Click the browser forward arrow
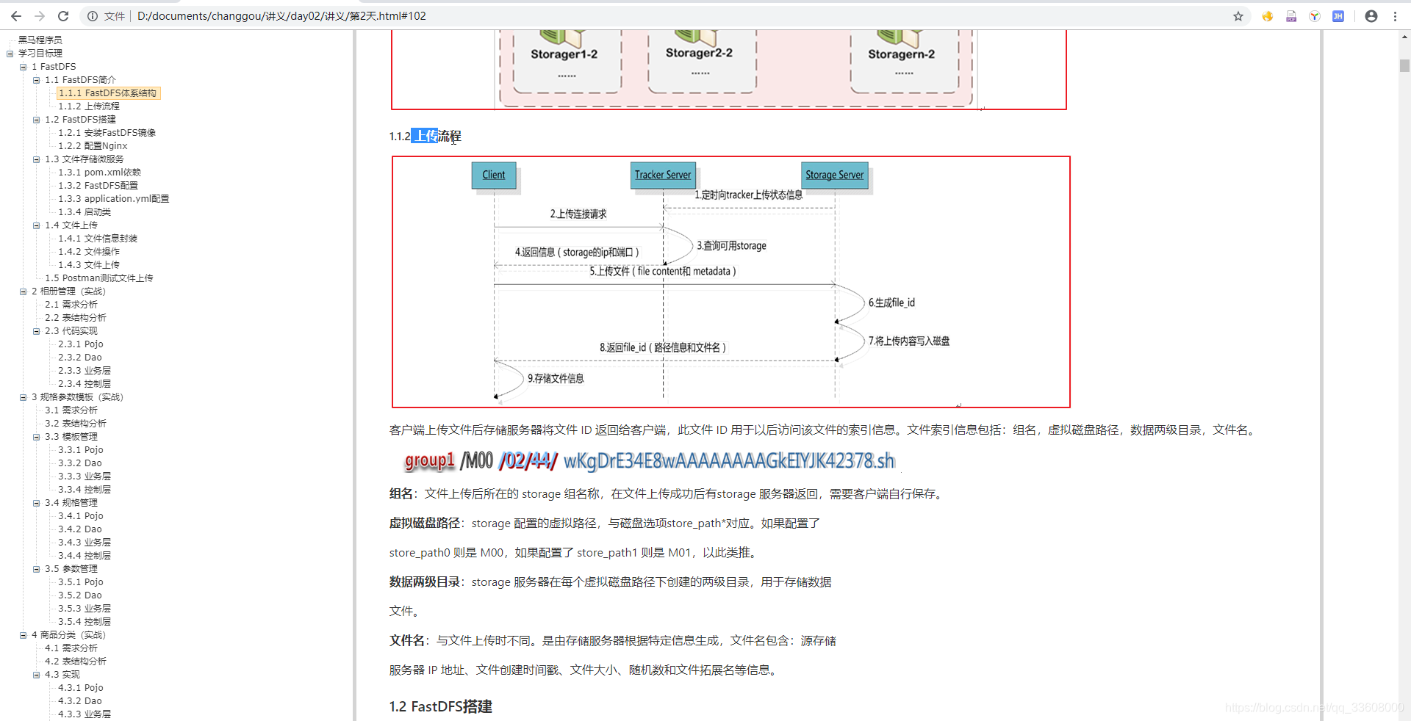1411x721 pixels. point(40,16)
